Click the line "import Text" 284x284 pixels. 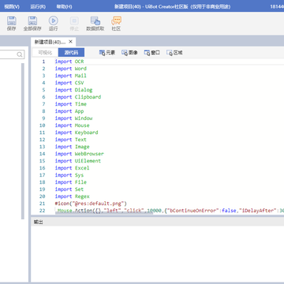(x=71, y=140)
